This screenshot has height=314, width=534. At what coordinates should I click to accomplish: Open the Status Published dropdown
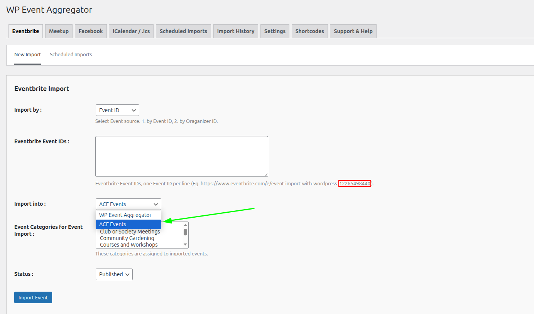(x=114, y=274)
